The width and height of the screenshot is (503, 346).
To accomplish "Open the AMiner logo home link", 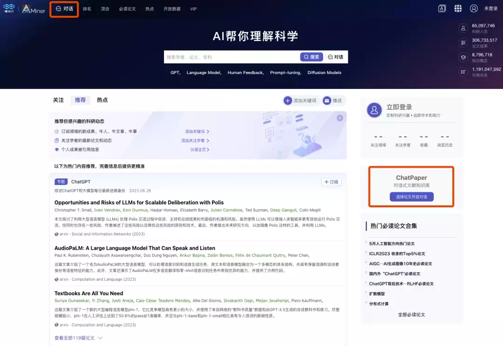I will tap(34, 9).
